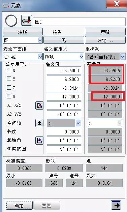Click the nominal A1 X/Z angle field
The height and width of the screenshot is (212, 127).
coord(64,105)
